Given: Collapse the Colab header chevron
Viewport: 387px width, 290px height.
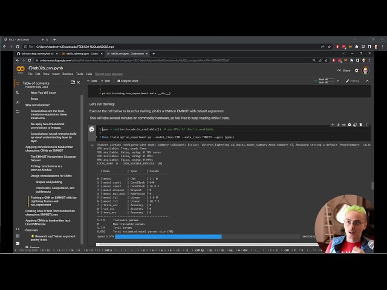Looking at the screenshot, I should 367,81.
